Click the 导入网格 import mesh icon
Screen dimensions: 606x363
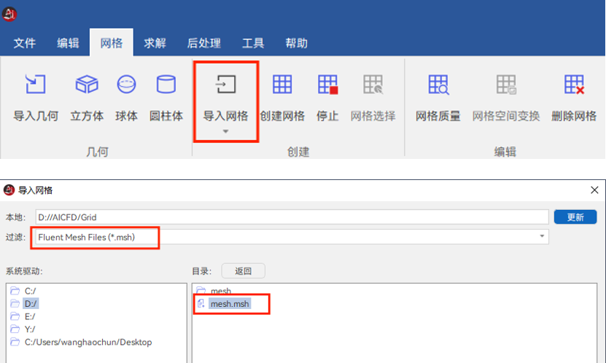(226, 84)
